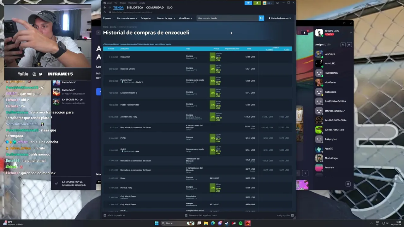The image size is (404, 227).
Task: Select friend IAmPrAyY
Action: coord(333,54)
